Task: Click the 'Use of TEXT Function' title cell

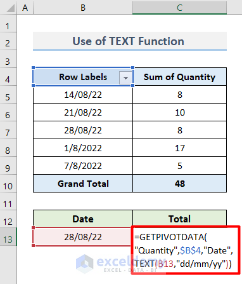Action: click(130, 41)
